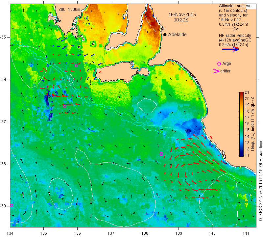Click the 200 1000m depth contour label
Screen dimensions: 263x237
[x=69, y=10]
